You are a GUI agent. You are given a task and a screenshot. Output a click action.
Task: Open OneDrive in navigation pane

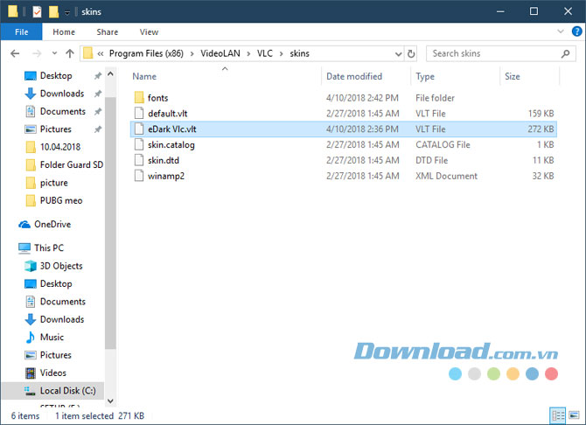(52, 224)
